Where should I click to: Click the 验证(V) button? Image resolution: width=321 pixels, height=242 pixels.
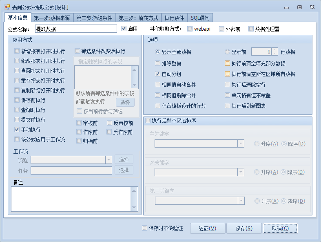point(207,228)
